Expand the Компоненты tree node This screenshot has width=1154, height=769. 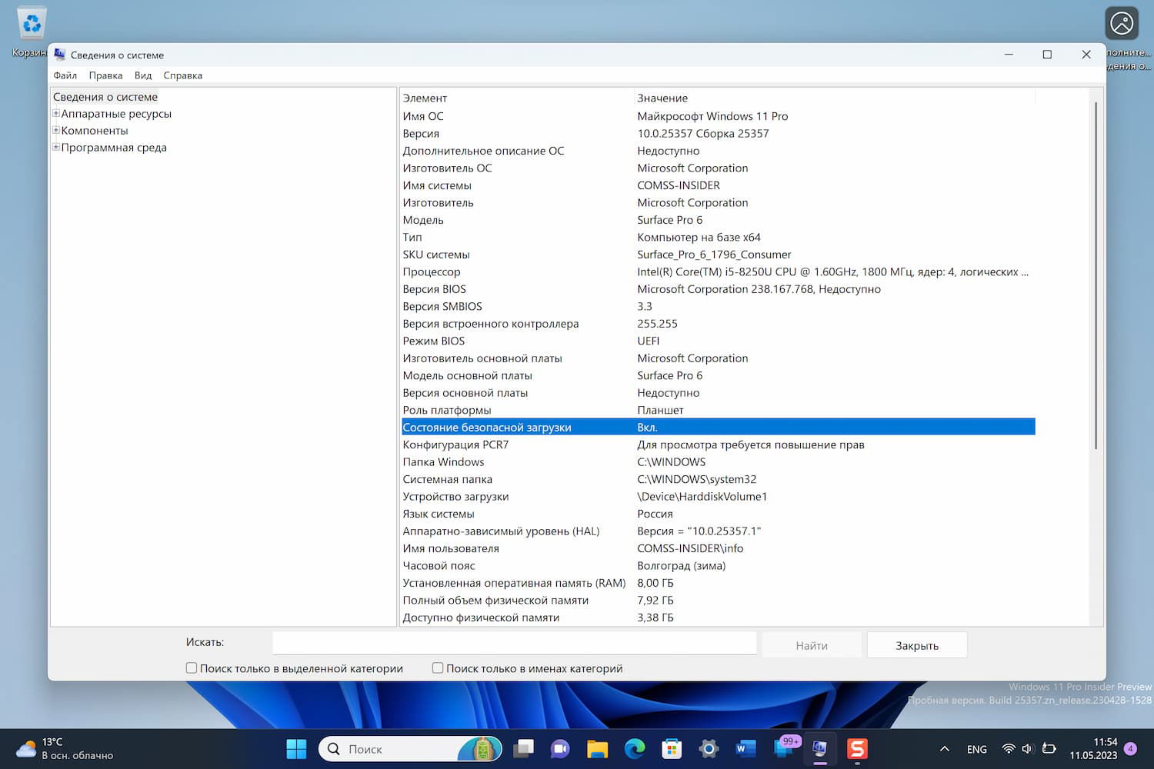[56, 131]
